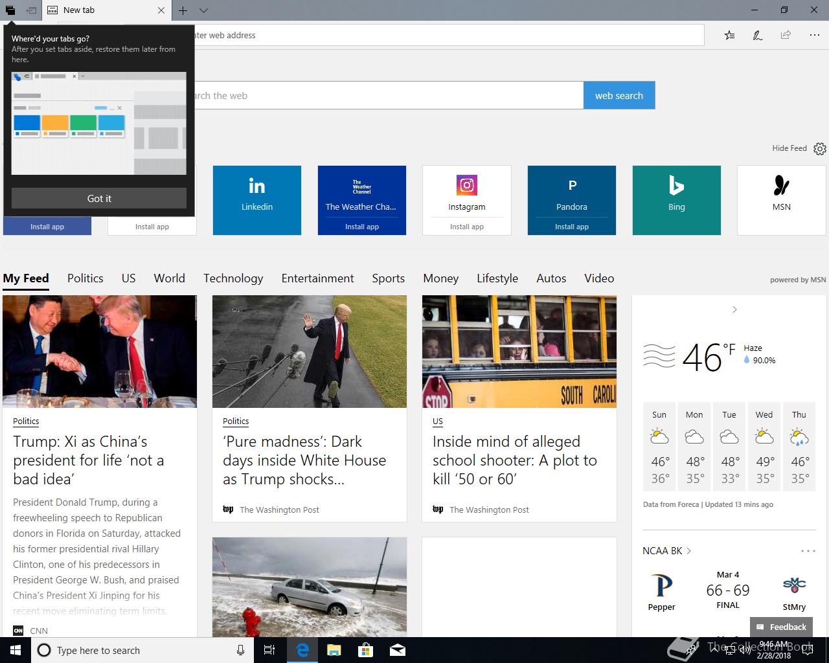
Task: Expand the tab preview chevron
Action: (x=203, y=10)
